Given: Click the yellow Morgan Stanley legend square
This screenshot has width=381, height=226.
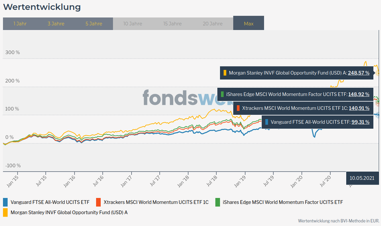Looking at the screenshot, I should pyautogui.click(x=5, y=212).
